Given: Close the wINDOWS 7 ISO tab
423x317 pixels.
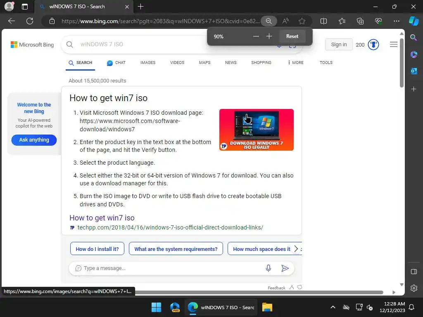Looking at the screenshot, I should 127,7.
